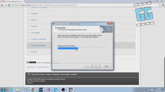Image resolution: width=165 pixels, height=92 pixels.
Task: Click the extraction progress bar
Action: coord(82,48)
